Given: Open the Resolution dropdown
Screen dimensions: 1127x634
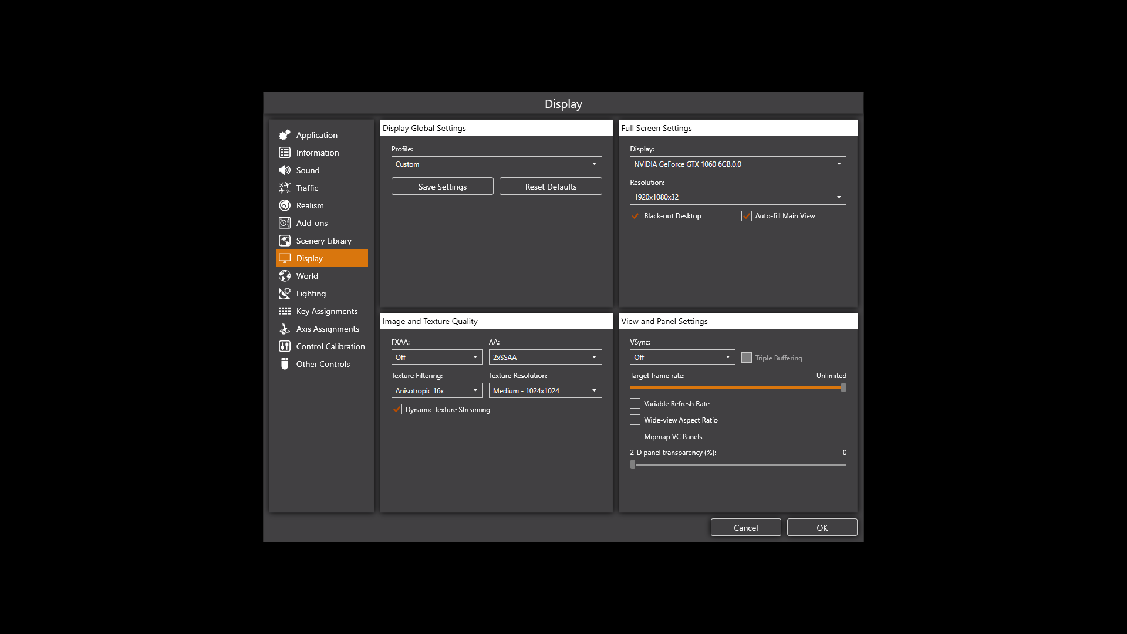Looking at the screenshot, I should (738, 197).
